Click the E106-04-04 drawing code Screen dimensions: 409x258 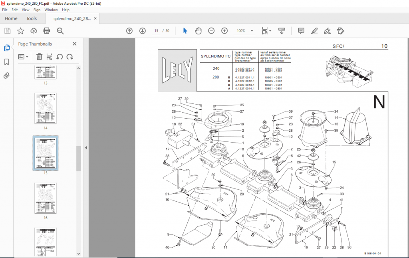pos(373,253)
